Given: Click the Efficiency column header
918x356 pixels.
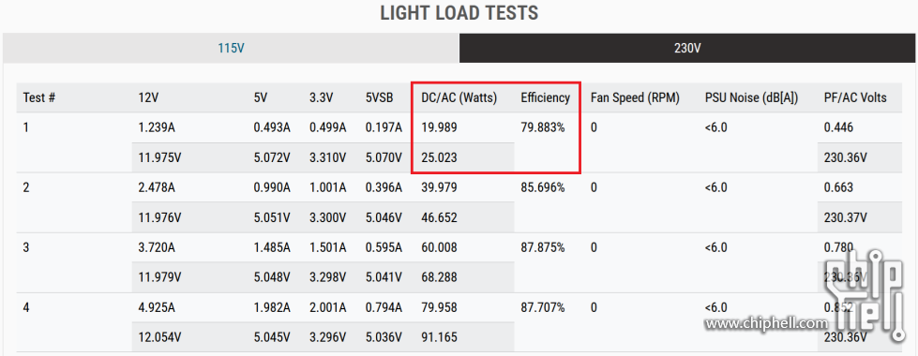Looking at the screenshot, I should click(x=545, y=97).
